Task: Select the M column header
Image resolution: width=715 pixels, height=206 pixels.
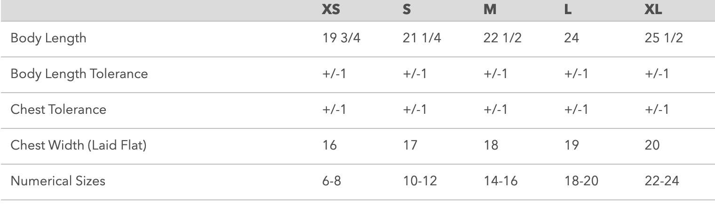Action: [x=490, y=10]
